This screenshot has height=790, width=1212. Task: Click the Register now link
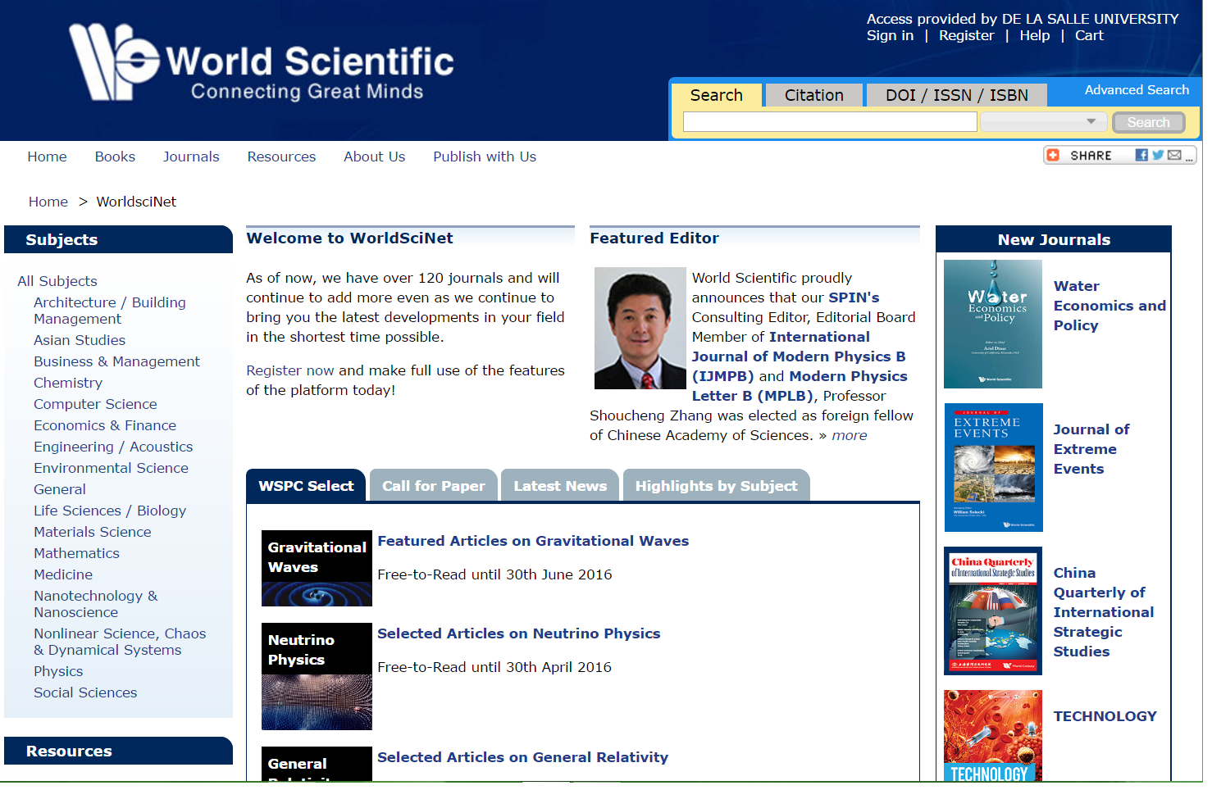tap(289, 370)
